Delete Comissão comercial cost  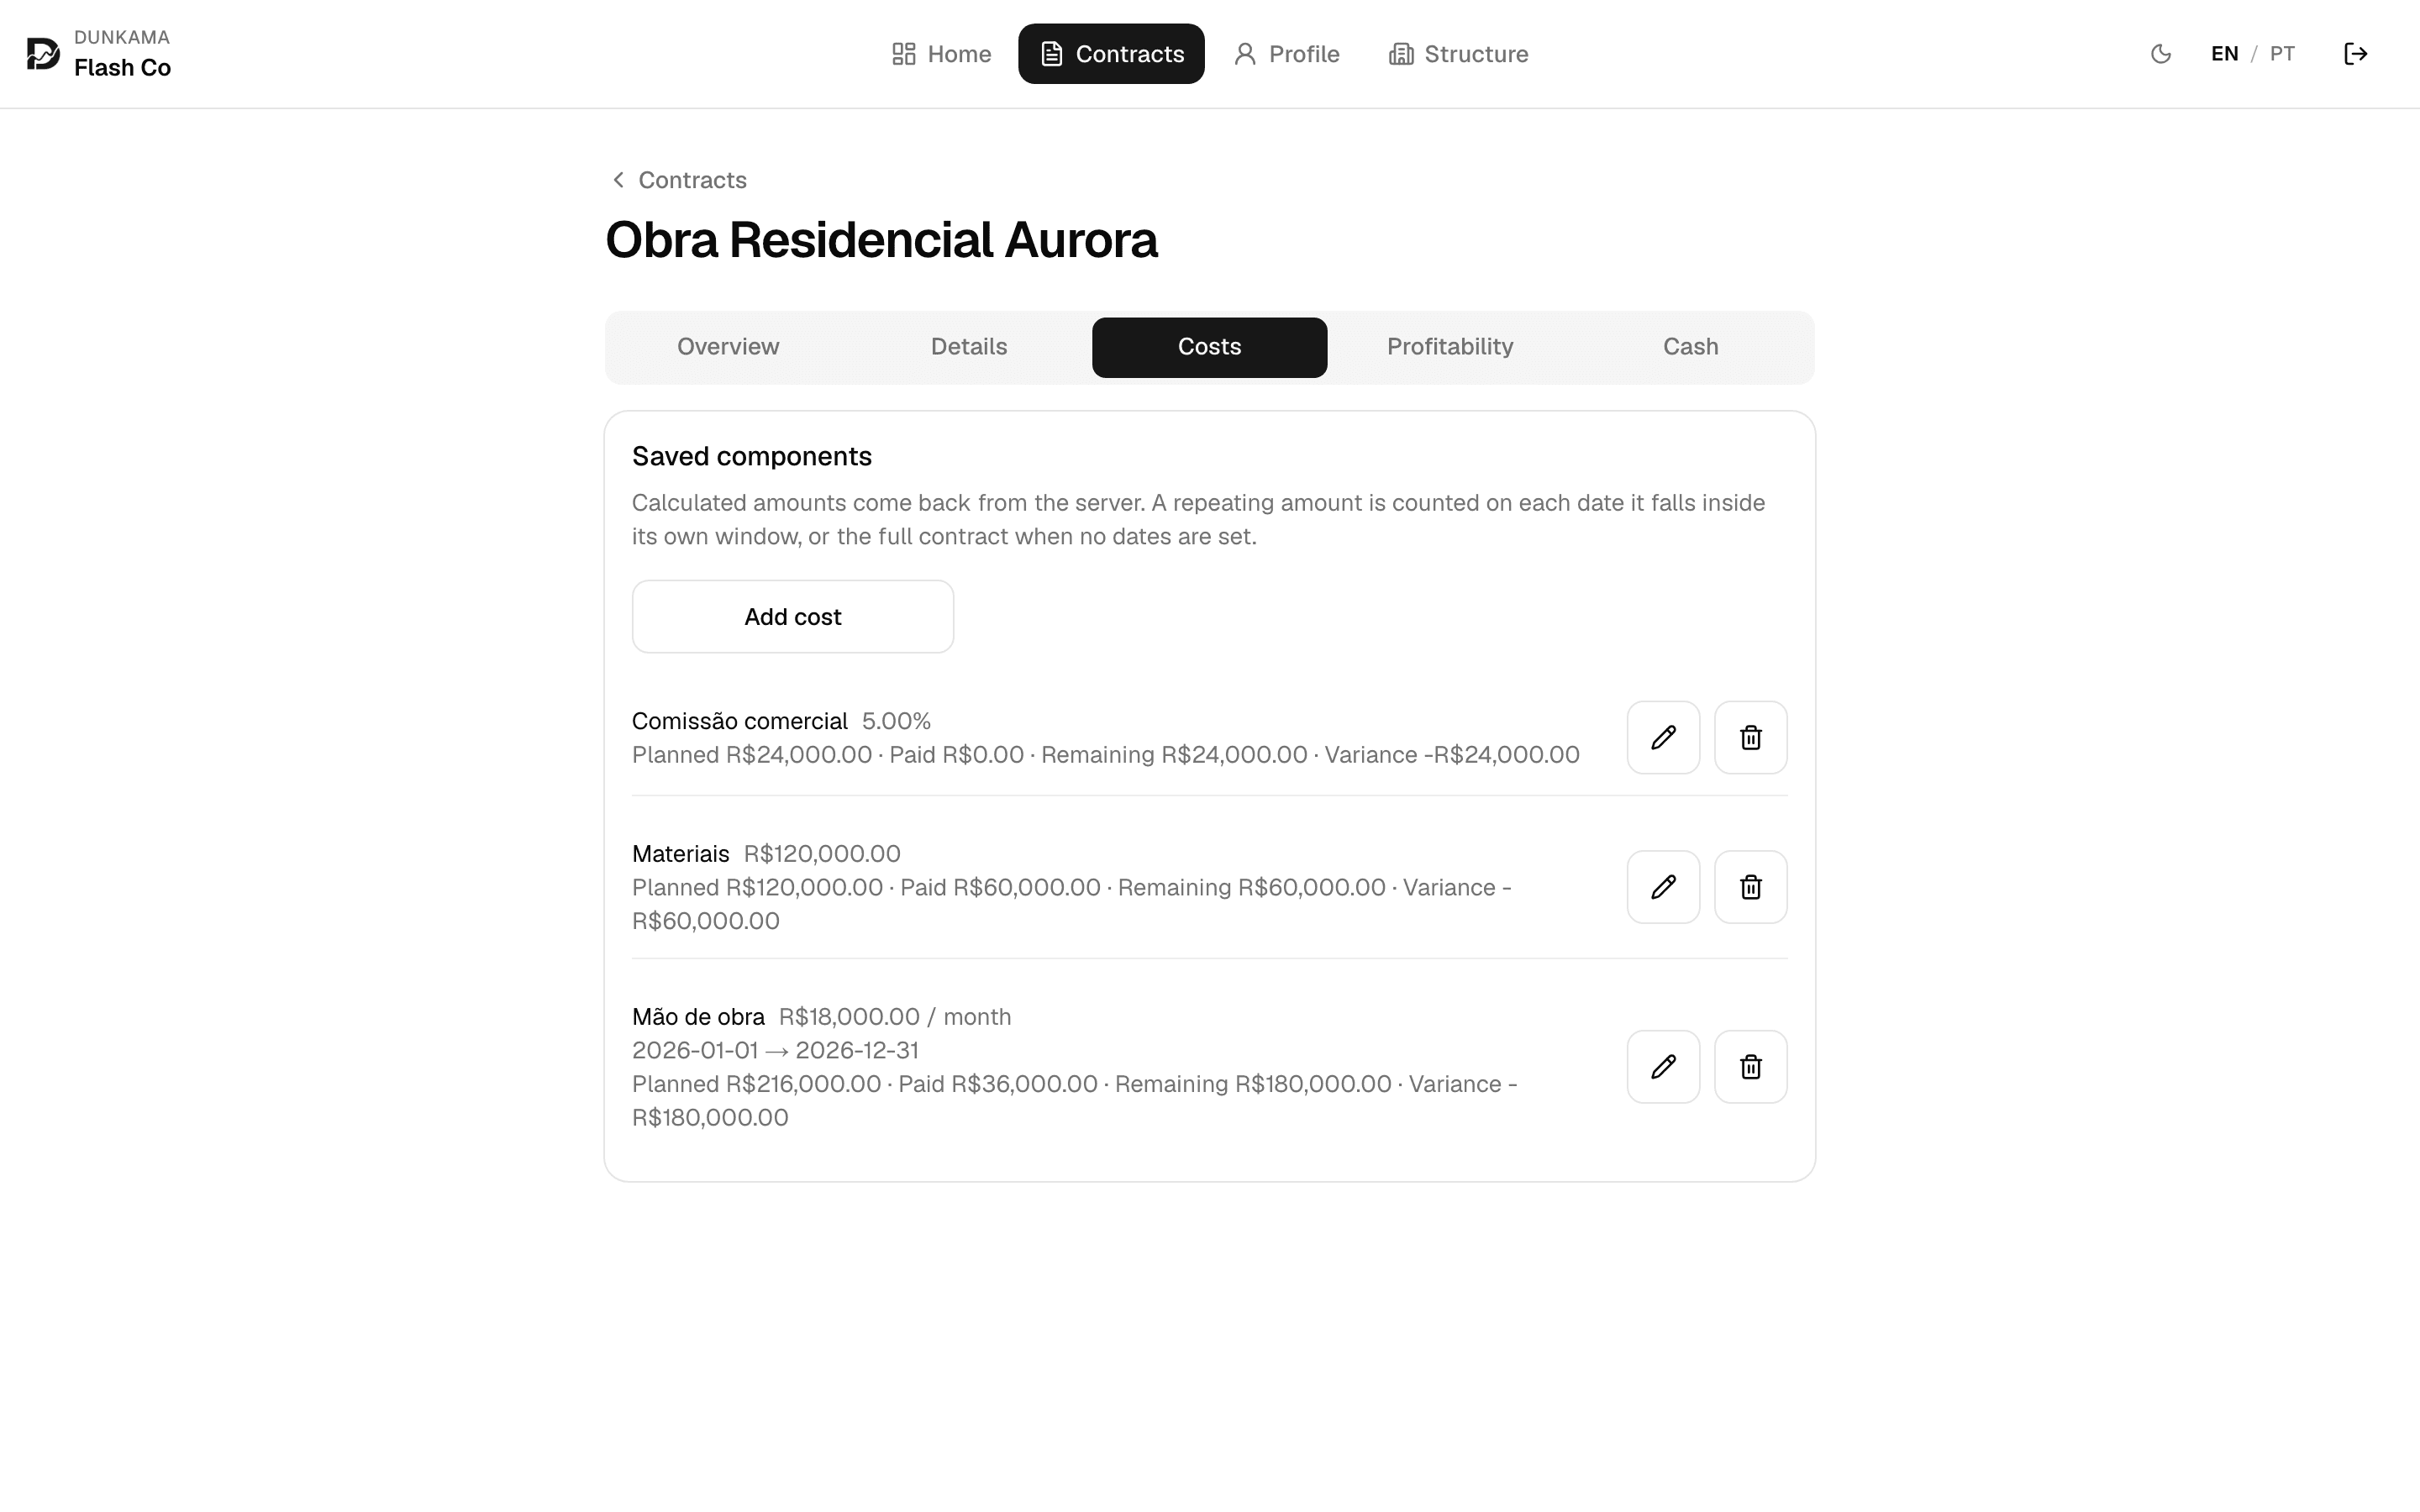pyautogui.click(x=1750, y=738)
